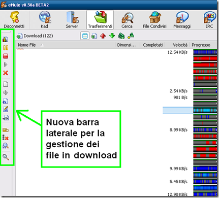Screen dimensions: 219x198
Task: Click progress bar of 5.45 KB/s row
Action: tap(205, 182)
